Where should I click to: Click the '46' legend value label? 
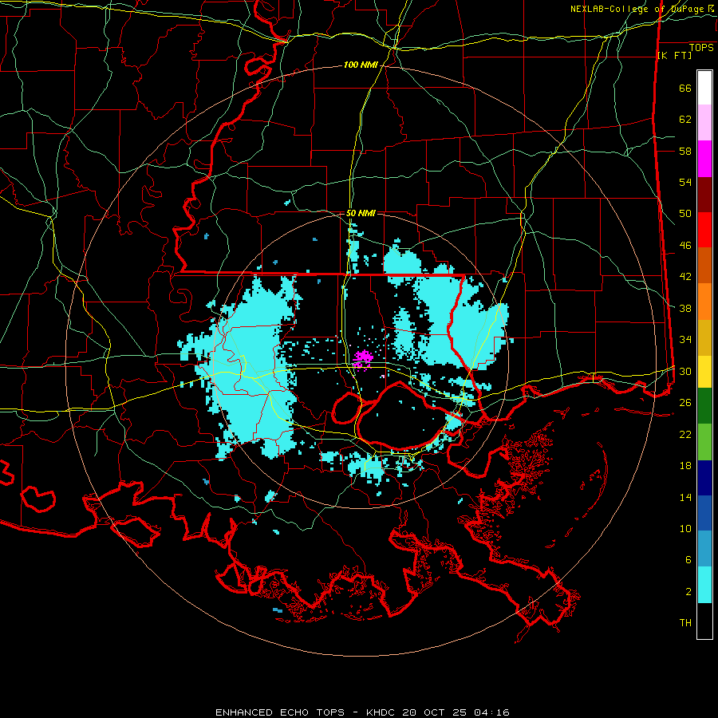685,246
